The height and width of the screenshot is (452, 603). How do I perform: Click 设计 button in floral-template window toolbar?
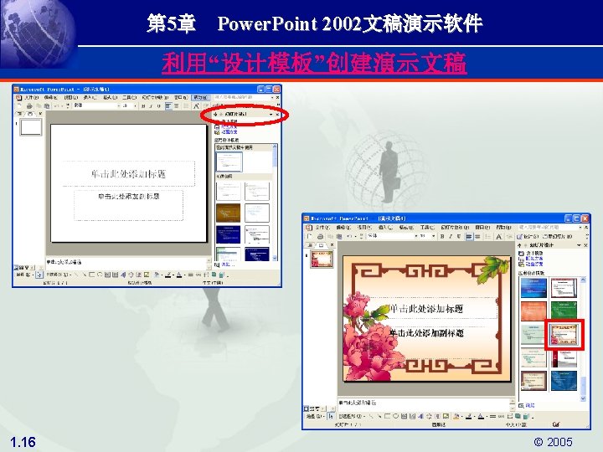pos(528,236)
